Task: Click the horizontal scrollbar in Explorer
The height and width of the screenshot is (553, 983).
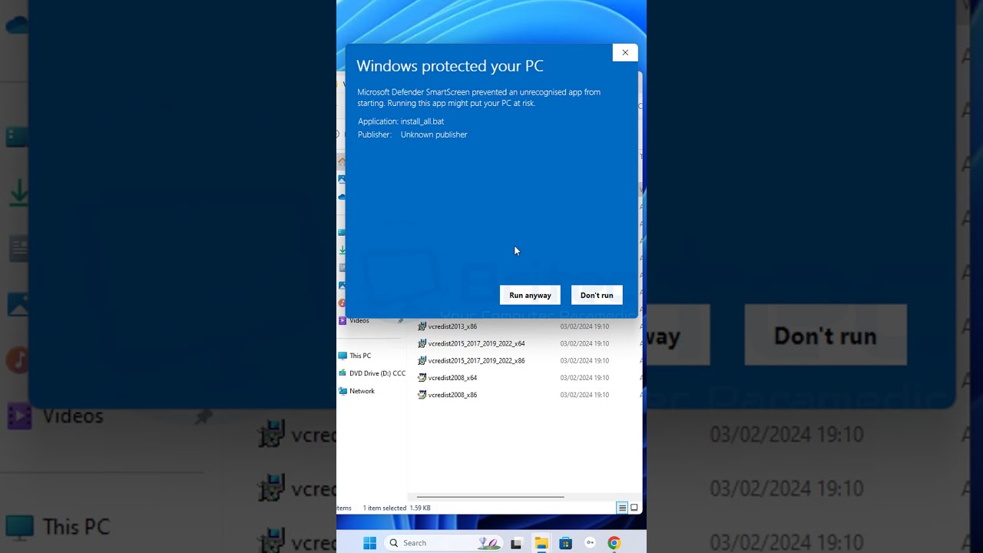Action: point(490,497)
